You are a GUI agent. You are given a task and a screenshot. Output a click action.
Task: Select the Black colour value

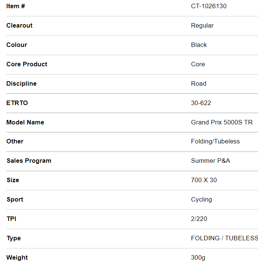[x=199, y=45]
